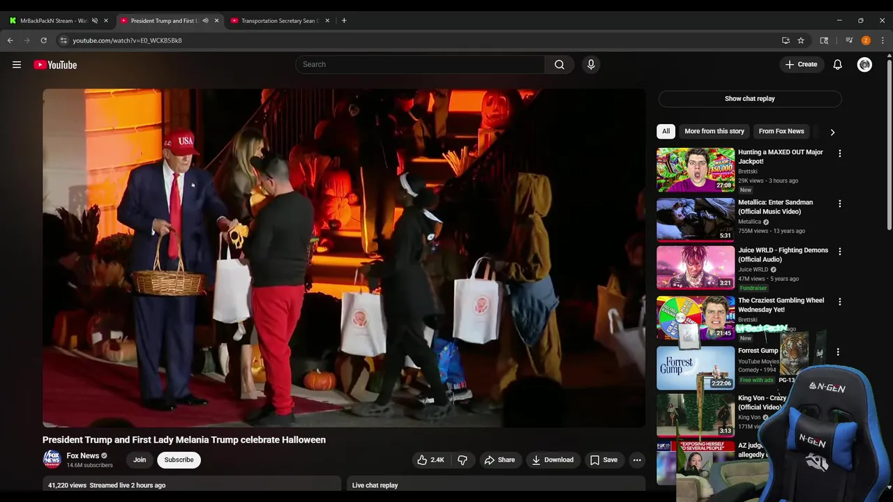Bookmark this tab with the star
The image size is (893, 502).
[801, 40]
